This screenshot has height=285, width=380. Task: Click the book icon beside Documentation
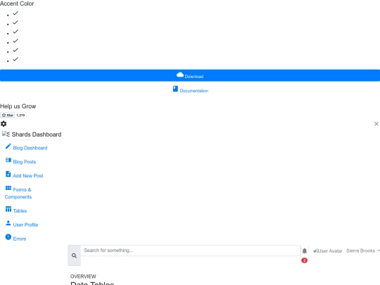coord(175,89)
